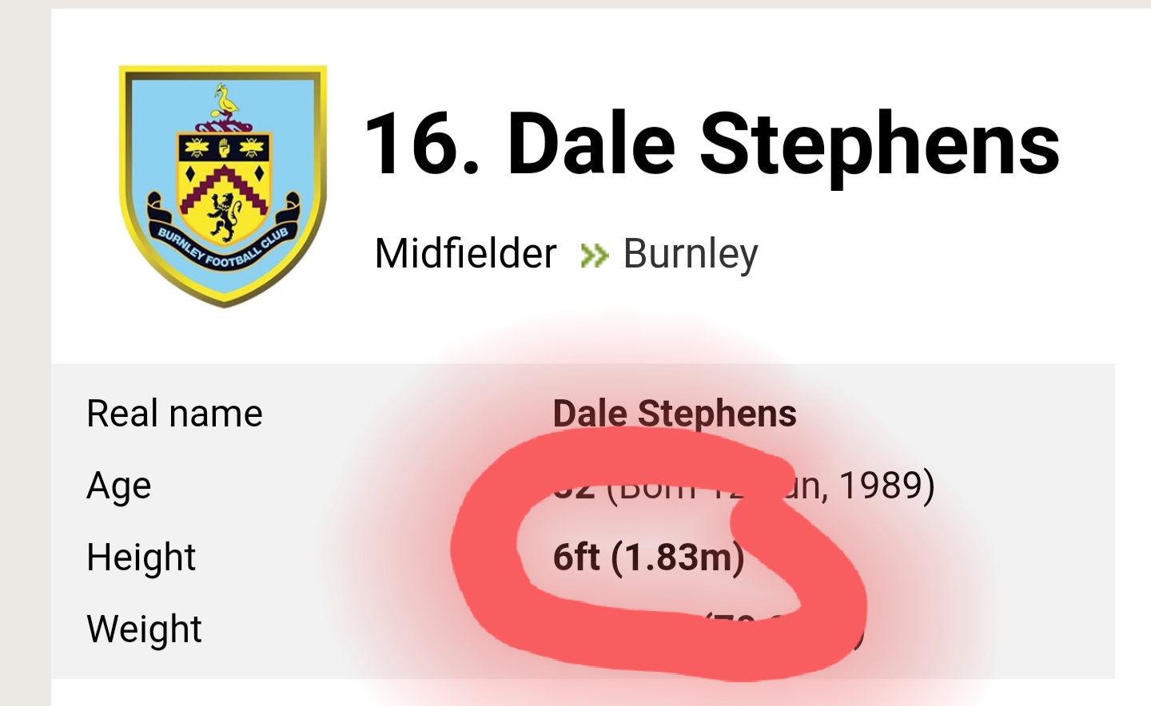
Task: Click the left bee on the crest
Action: [195, 148]
